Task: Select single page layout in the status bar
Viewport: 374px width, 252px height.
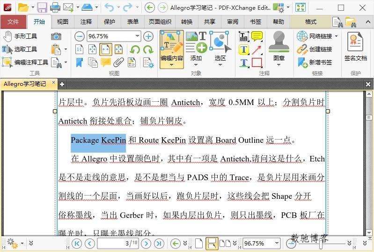Action: pos(199,244)
